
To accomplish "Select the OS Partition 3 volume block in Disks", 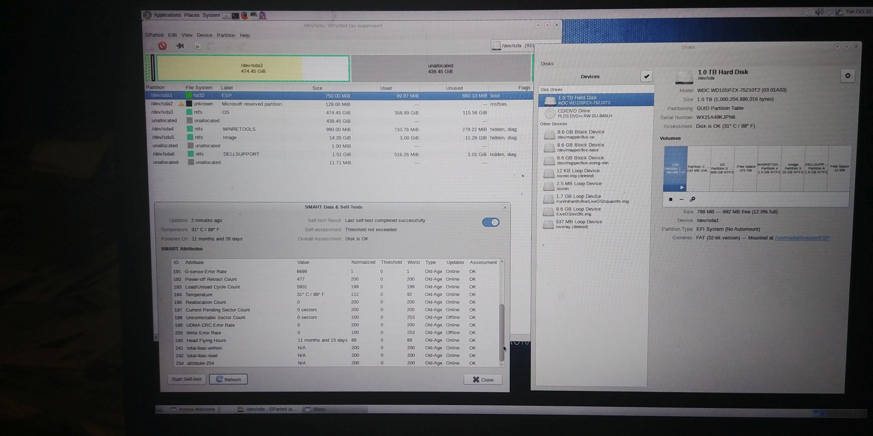I will pyautogui.click(x=722, y=169).
